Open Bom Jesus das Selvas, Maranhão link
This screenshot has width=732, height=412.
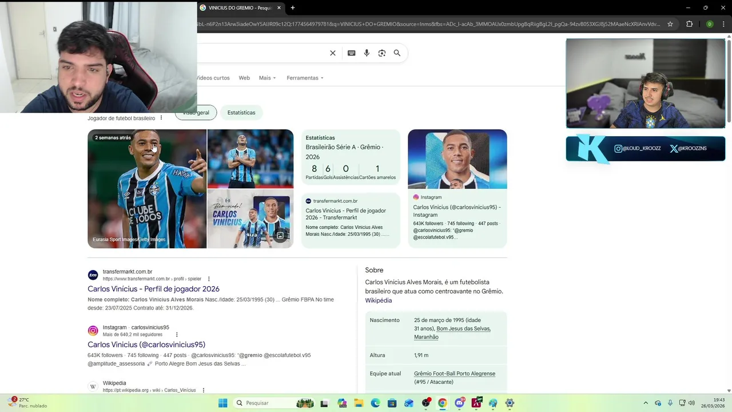tap(452, 332)
